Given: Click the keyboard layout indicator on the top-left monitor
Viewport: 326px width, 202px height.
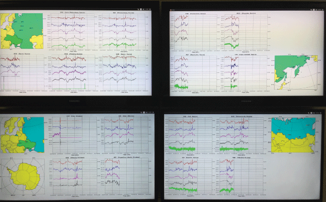Looking at the screenshot, I should [x=141, y=9].
